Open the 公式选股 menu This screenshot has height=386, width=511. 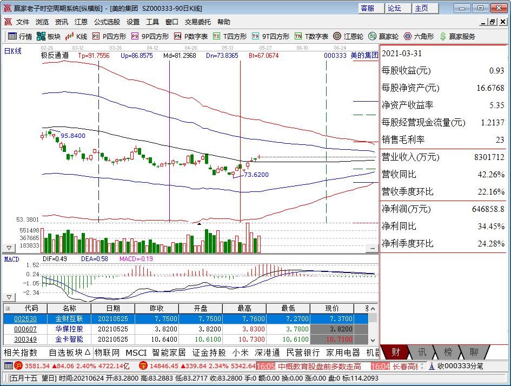(107, 22)
